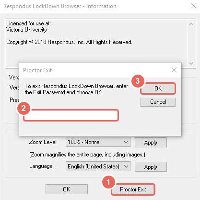Cancel the Proctor Exit dialog

click(x=158, y=102)
